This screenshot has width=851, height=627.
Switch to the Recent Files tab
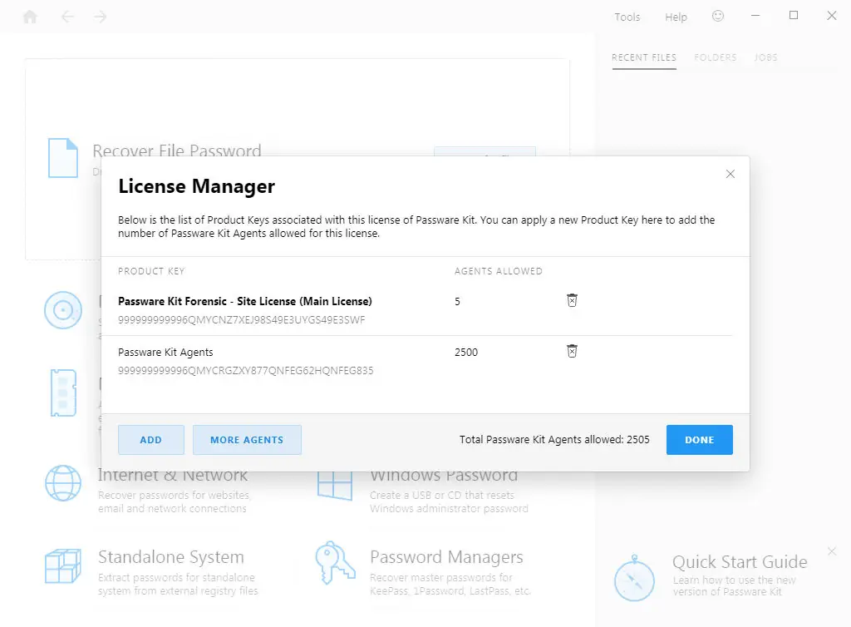point(644,57)
